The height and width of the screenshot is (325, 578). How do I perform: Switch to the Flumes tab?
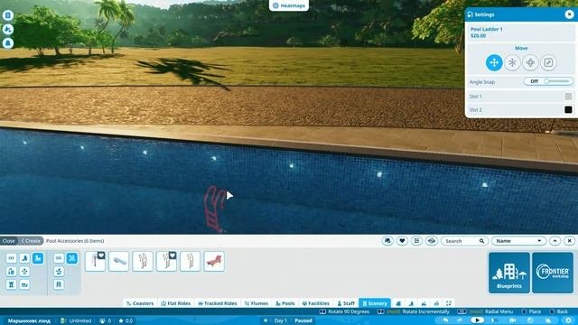pos(256,303)
